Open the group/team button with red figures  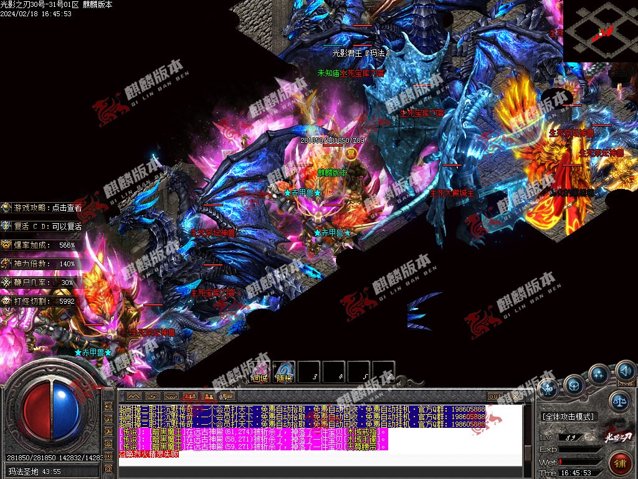(190, 396)
